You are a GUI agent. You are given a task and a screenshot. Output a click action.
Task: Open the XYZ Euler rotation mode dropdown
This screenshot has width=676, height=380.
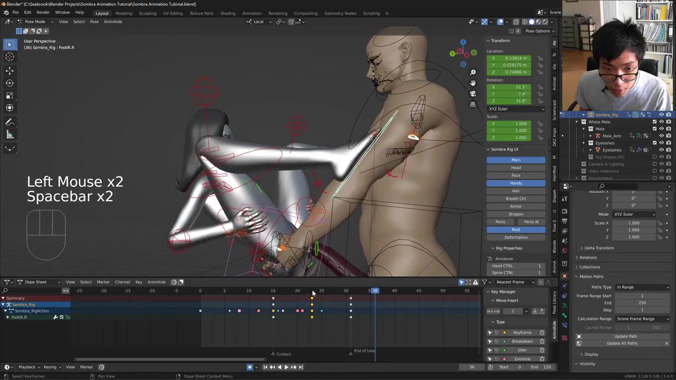pyautogui.click(x=515, y=109)
